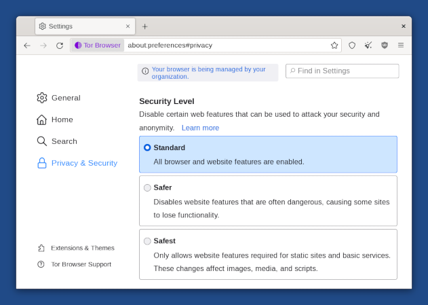
Task: Click the Safest level description text
Action: (272, 262)
